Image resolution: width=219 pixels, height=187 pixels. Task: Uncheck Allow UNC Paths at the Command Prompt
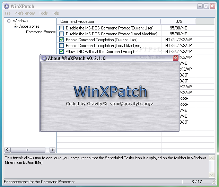click(61, 51)
